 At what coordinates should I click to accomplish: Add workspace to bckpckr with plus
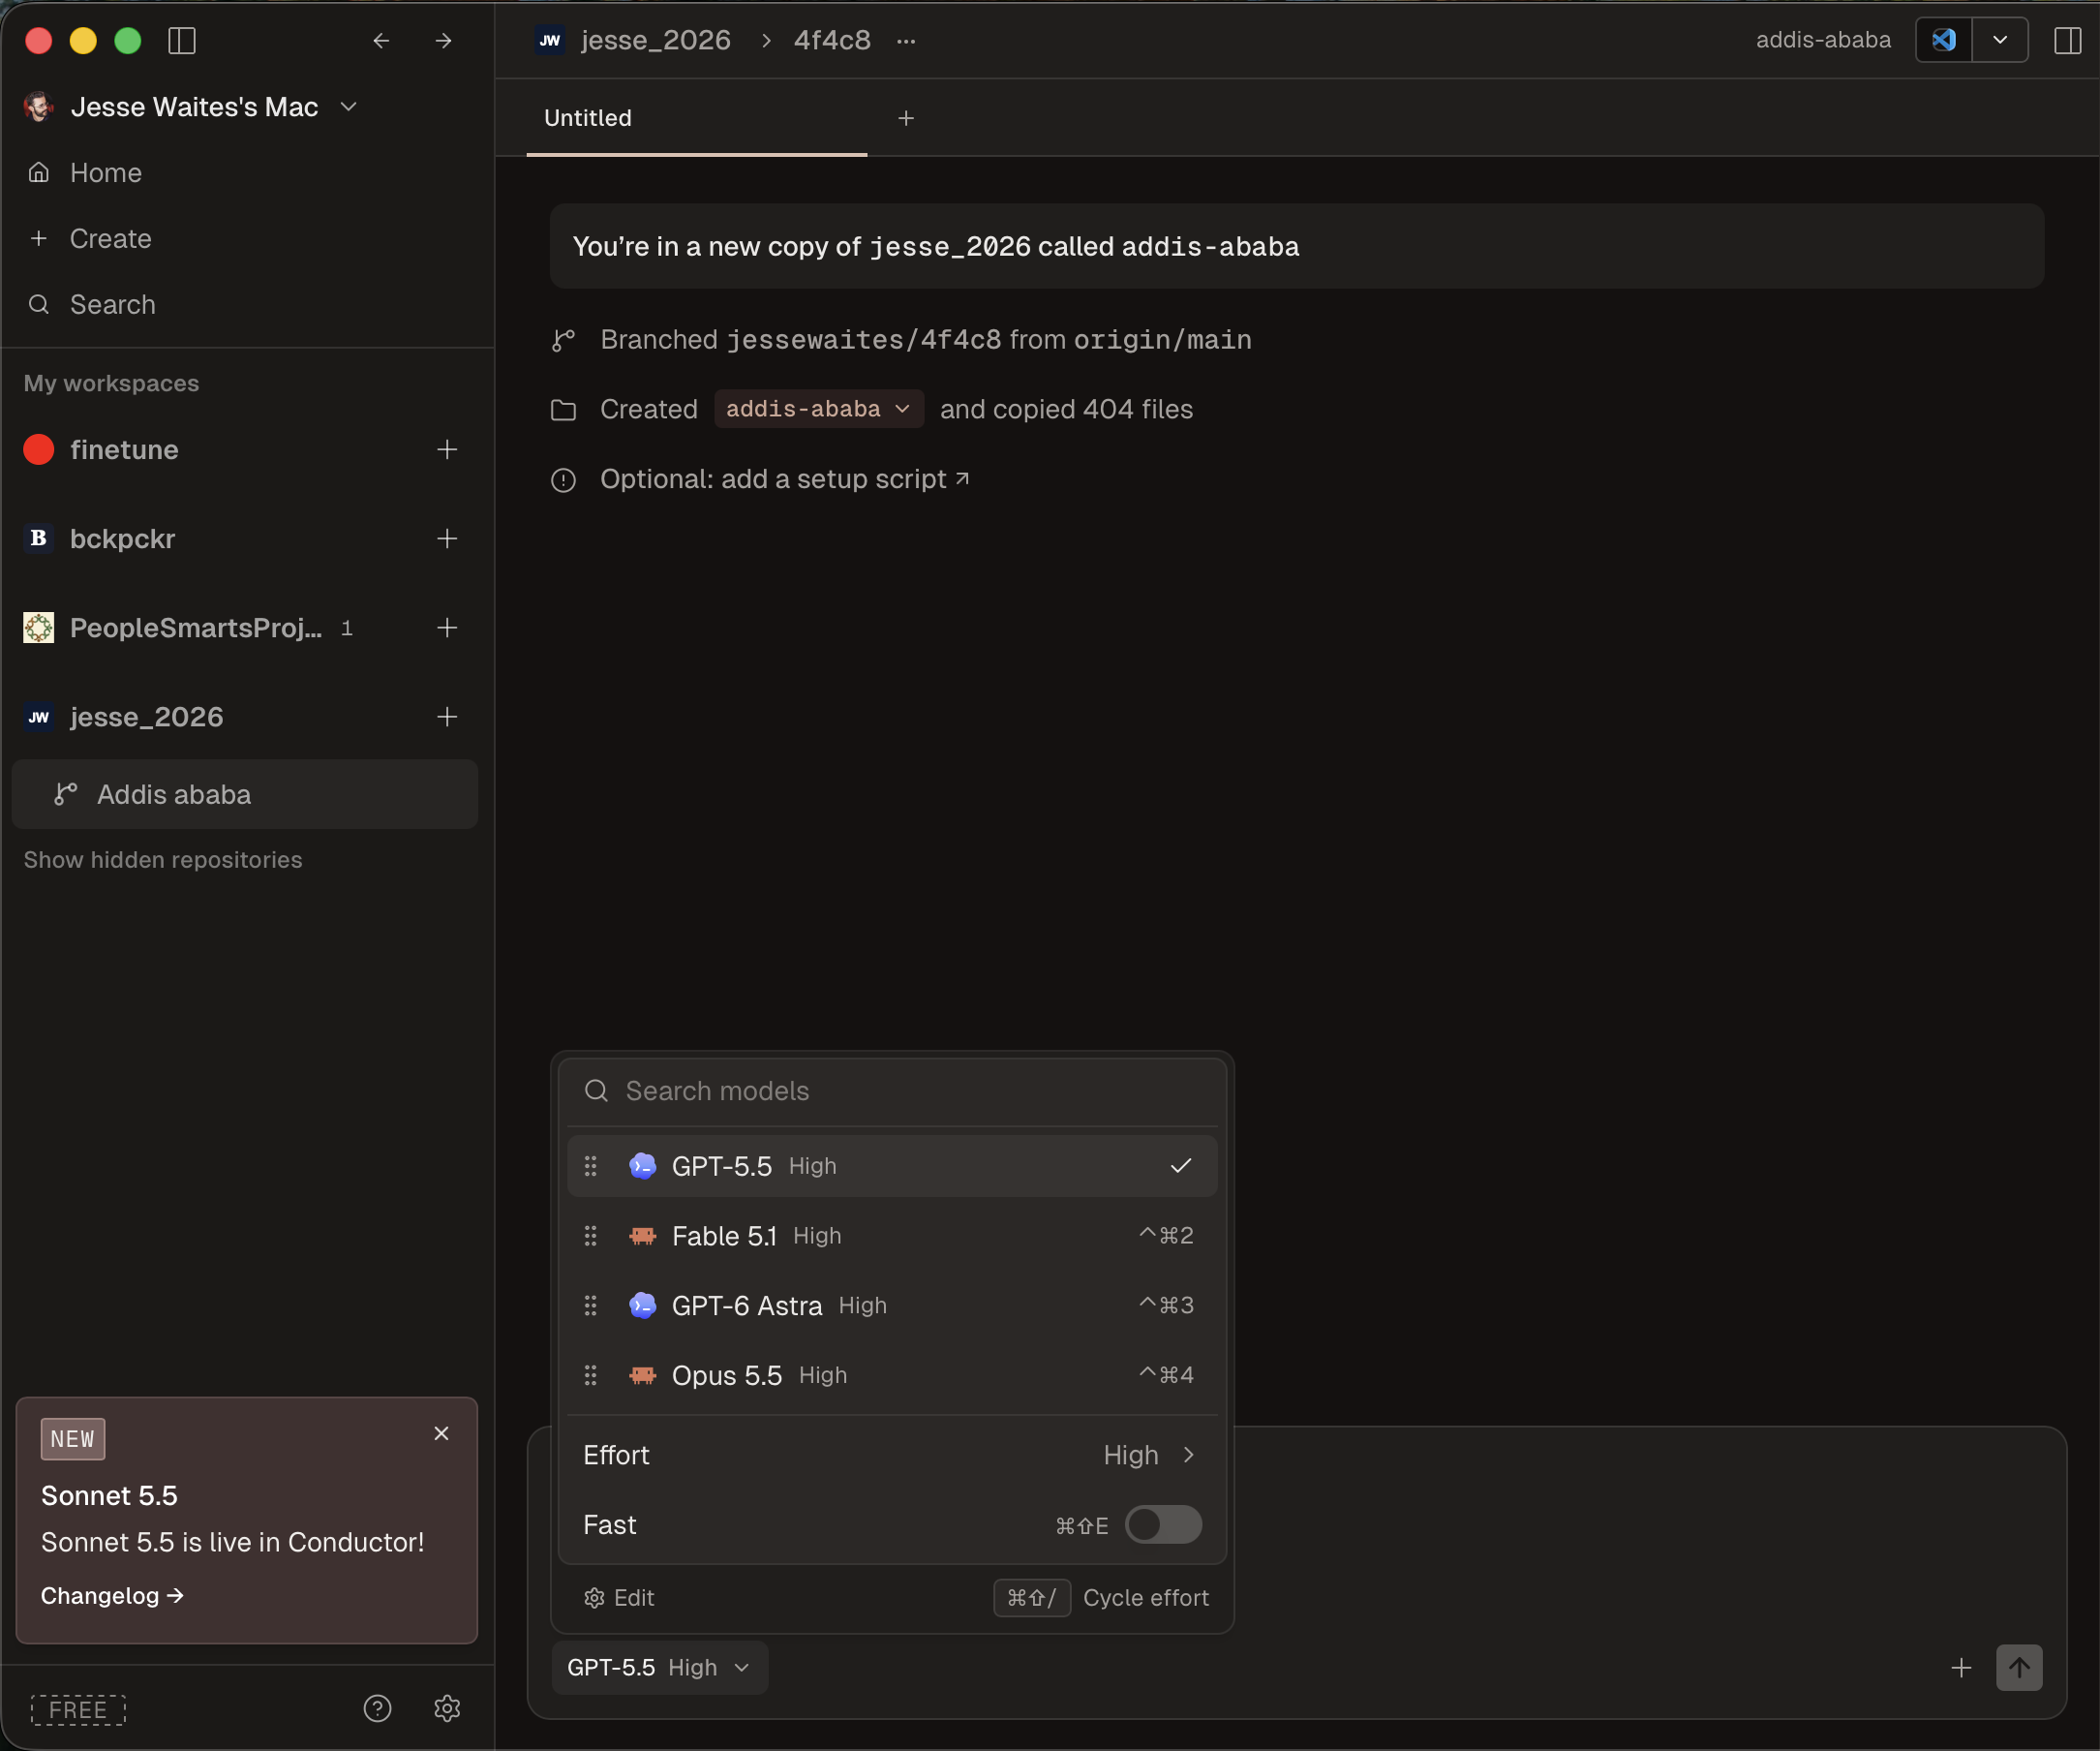[447, 538]
